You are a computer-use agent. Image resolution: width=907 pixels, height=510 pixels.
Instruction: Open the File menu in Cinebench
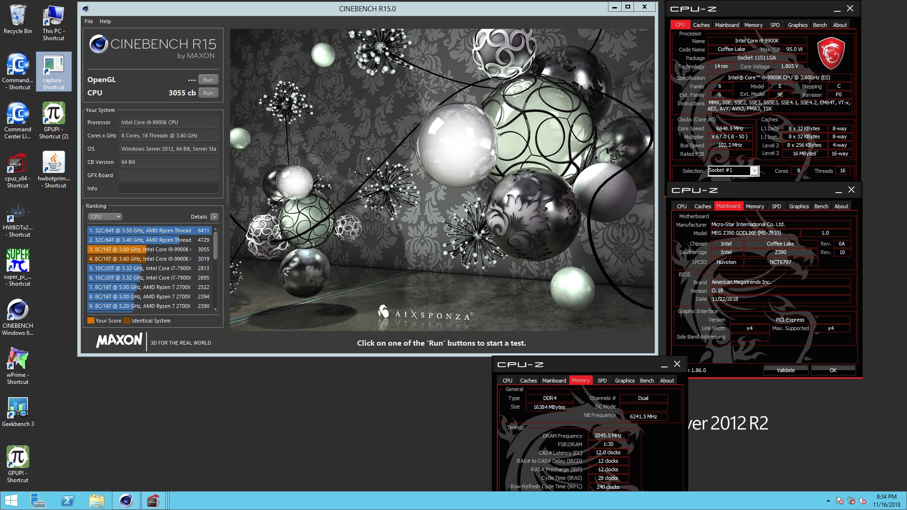89,21
